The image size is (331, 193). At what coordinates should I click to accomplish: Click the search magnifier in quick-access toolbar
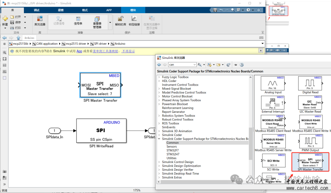(233, 10)
